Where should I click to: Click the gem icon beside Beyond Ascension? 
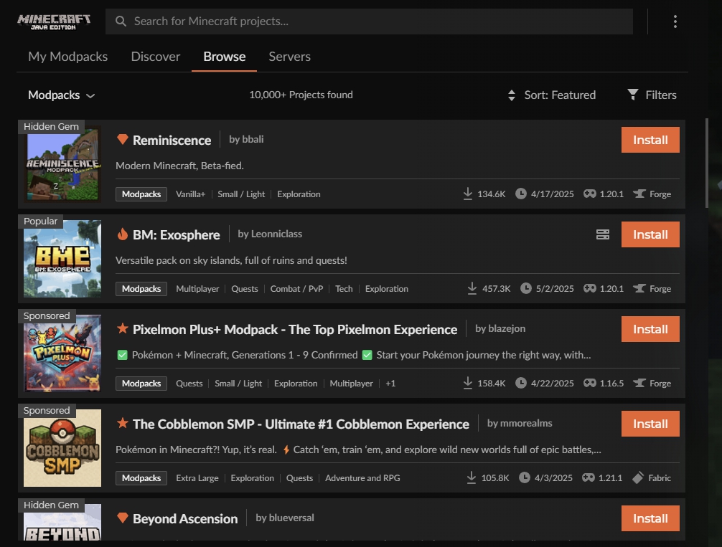click(x=123, y=518)
